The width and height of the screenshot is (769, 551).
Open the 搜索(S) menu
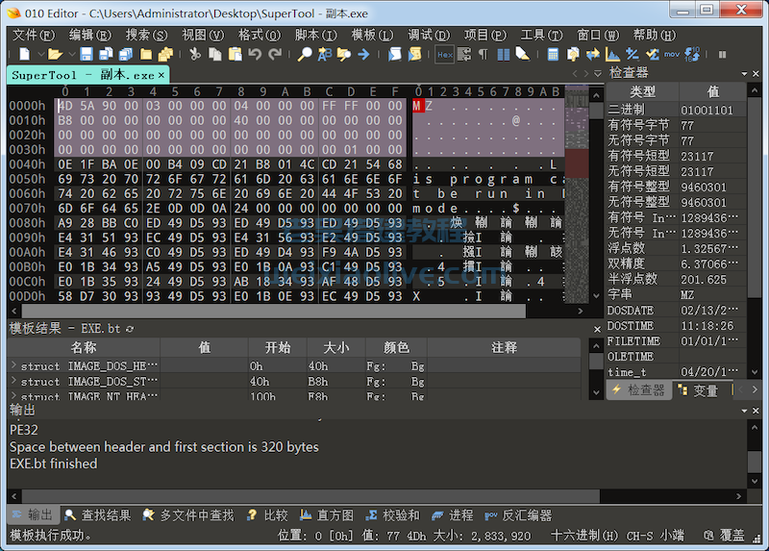click(146, 35)
